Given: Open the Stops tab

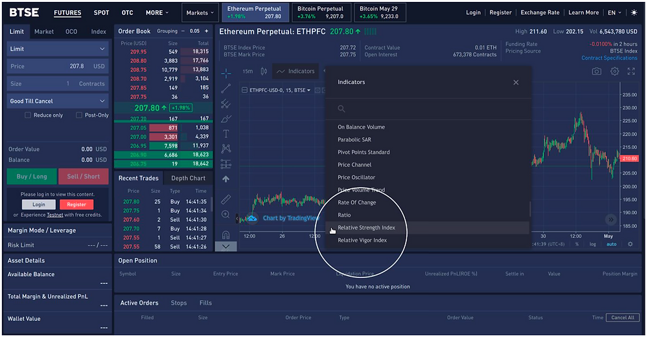Looking at the screenshot, I should click(x=179, y=303).
